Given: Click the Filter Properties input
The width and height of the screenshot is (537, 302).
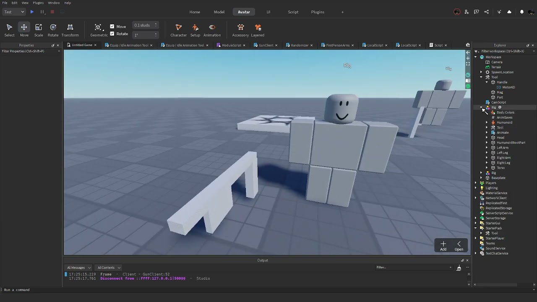Looking at the screenshot, I should pos(31,51).
